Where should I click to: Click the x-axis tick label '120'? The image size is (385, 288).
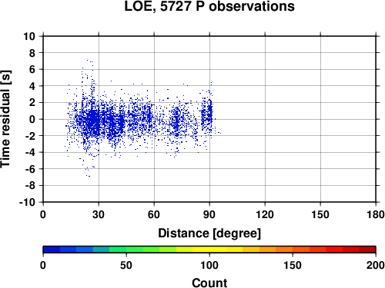tap(265, 214)
